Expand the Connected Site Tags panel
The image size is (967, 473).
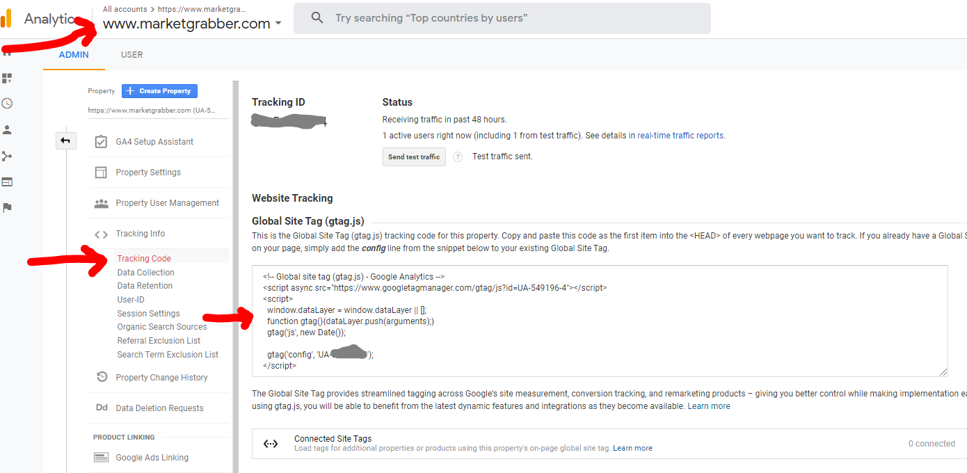coord(609,444)
